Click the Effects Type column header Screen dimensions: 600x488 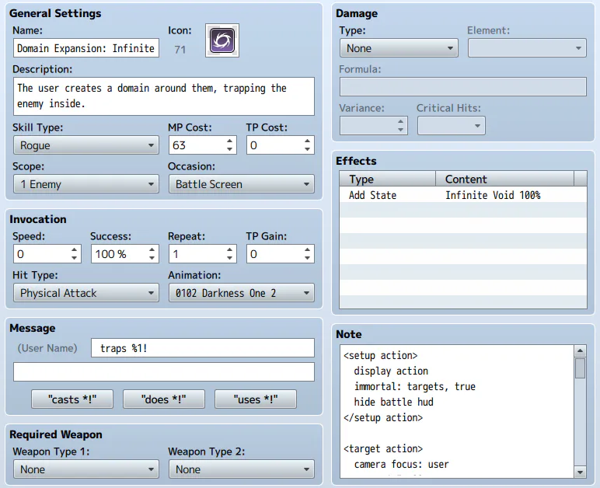coord(388,179)
